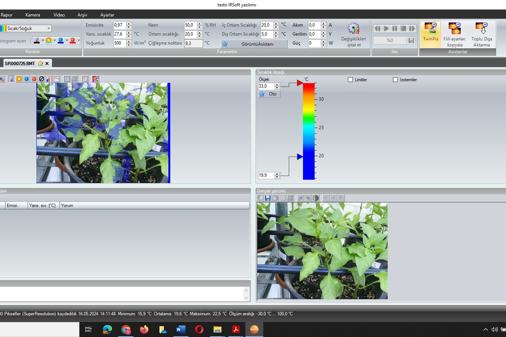Open the Kamera menu

(33, 15)
